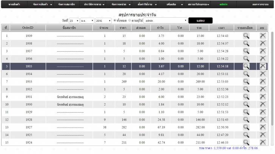This screenshot has height=154, width=275.
Task: Open the ขายสินค้า menu item
Action: 14,5
